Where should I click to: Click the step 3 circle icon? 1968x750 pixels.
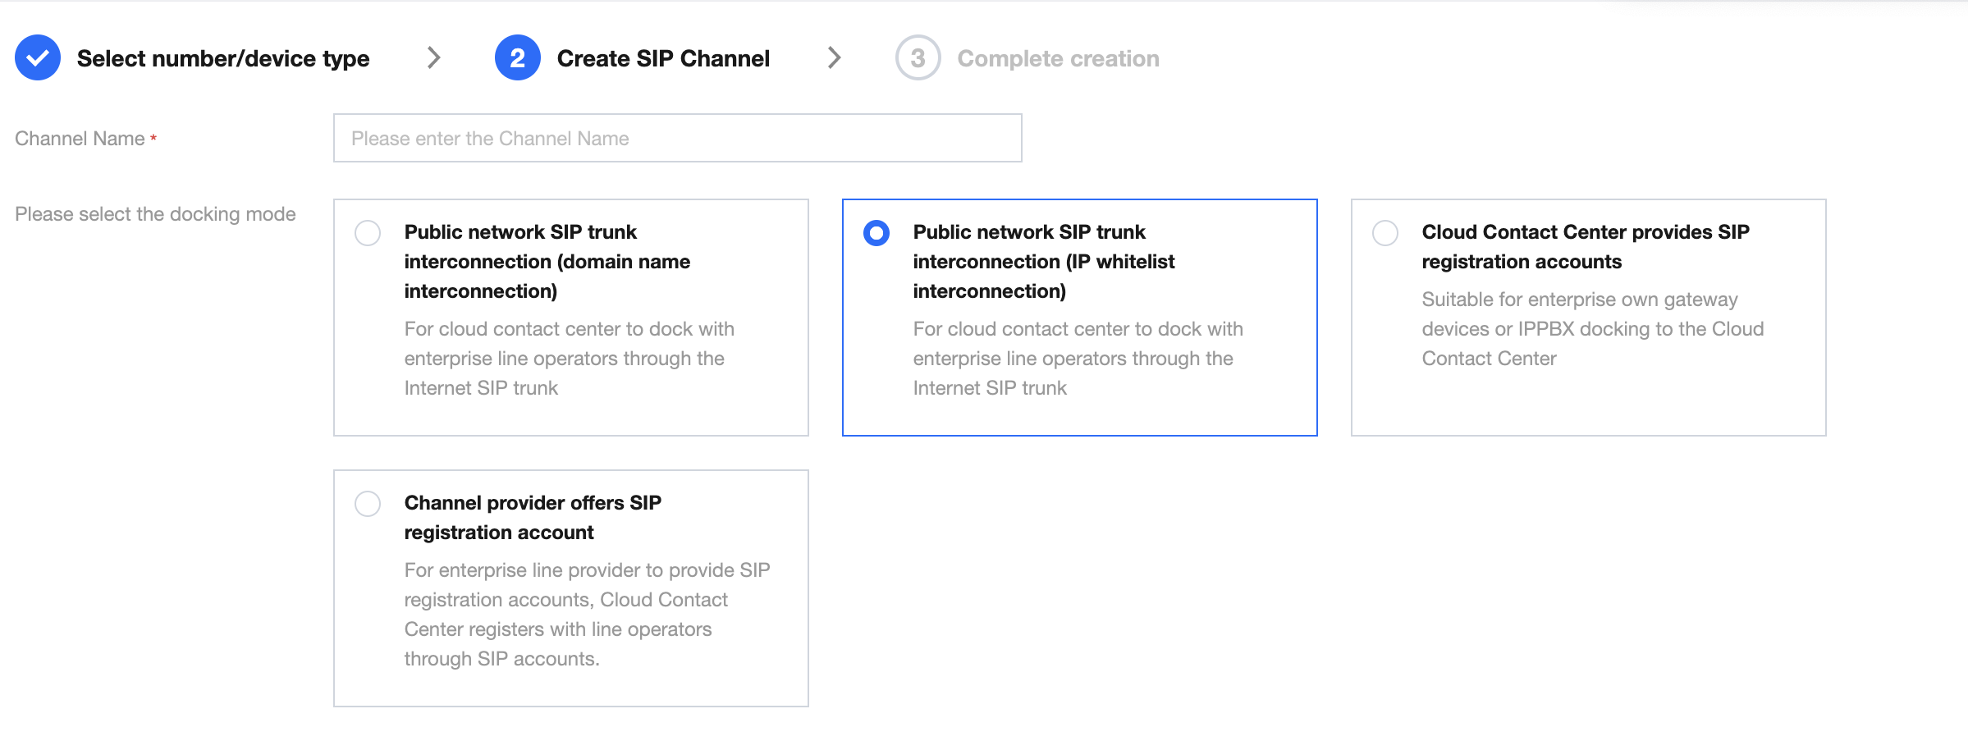click(x=918, y=58)
